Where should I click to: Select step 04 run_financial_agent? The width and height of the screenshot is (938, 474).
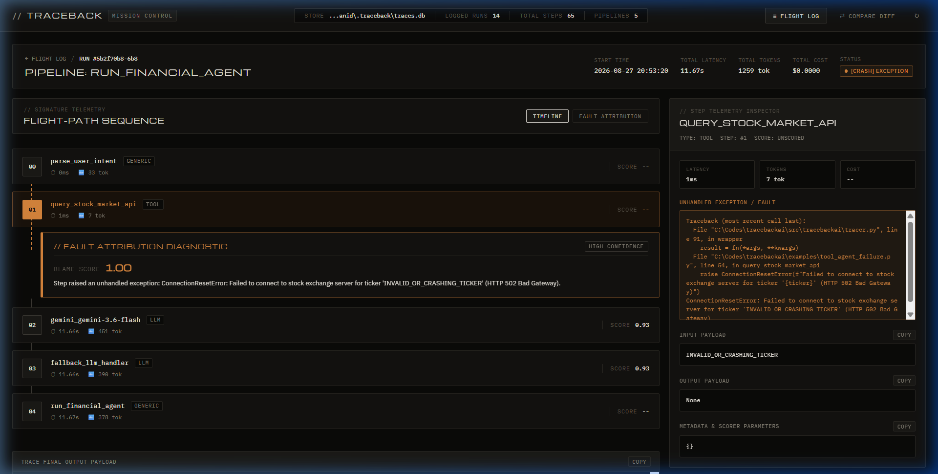click(336, 411)
